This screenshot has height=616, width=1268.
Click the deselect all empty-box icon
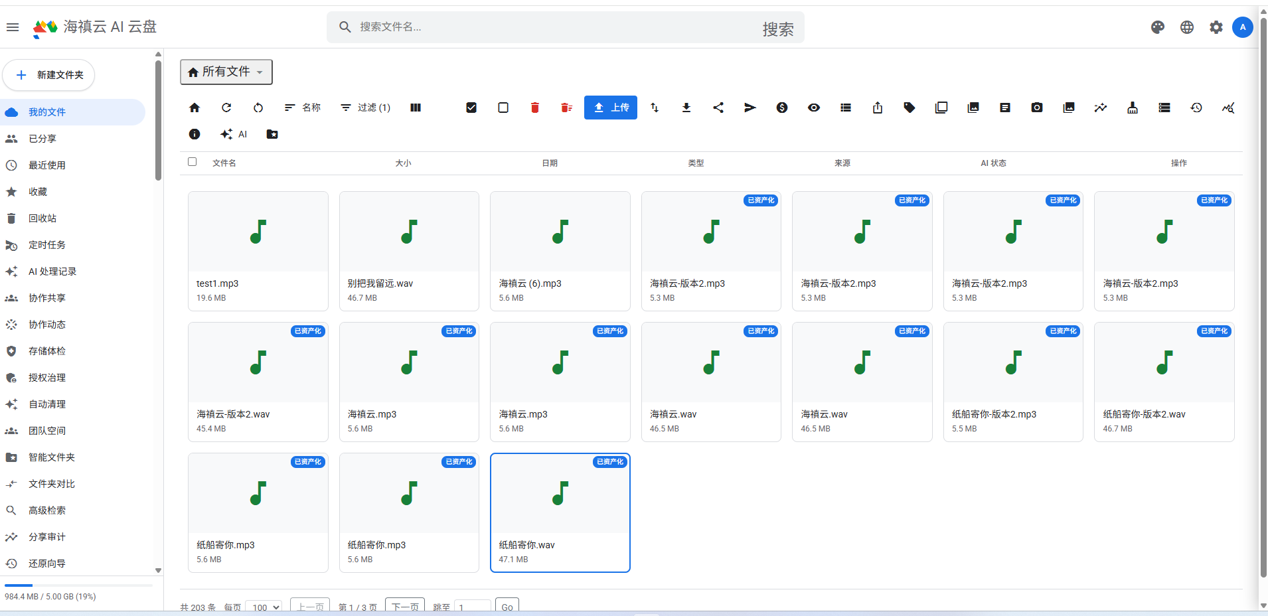[503, 108]
